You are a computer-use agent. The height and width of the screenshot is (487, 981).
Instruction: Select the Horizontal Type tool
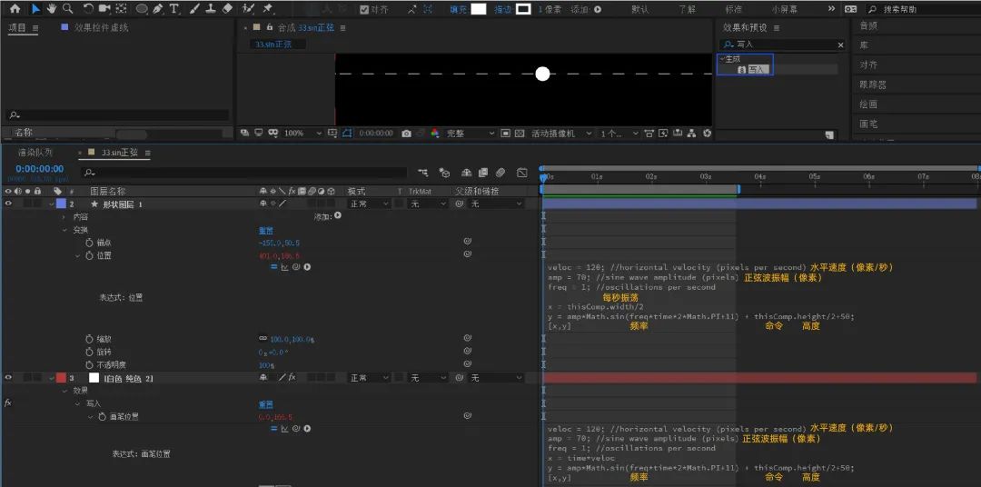coord(173,9)
